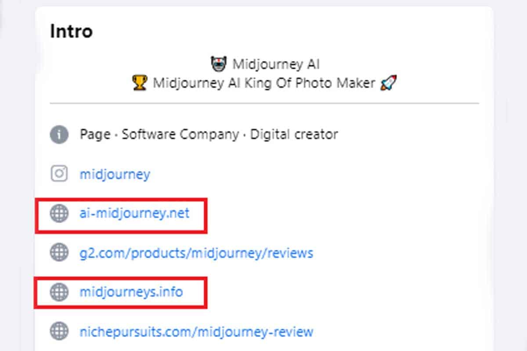Open the nichepursuits.com/midjourney-review link

coord(196,331)
